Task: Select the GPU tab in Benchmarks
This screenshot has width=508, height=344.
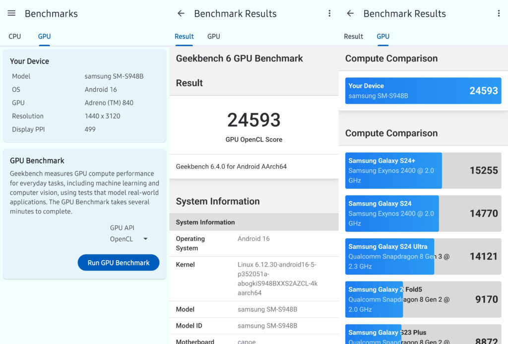Action: pos(44,36)
